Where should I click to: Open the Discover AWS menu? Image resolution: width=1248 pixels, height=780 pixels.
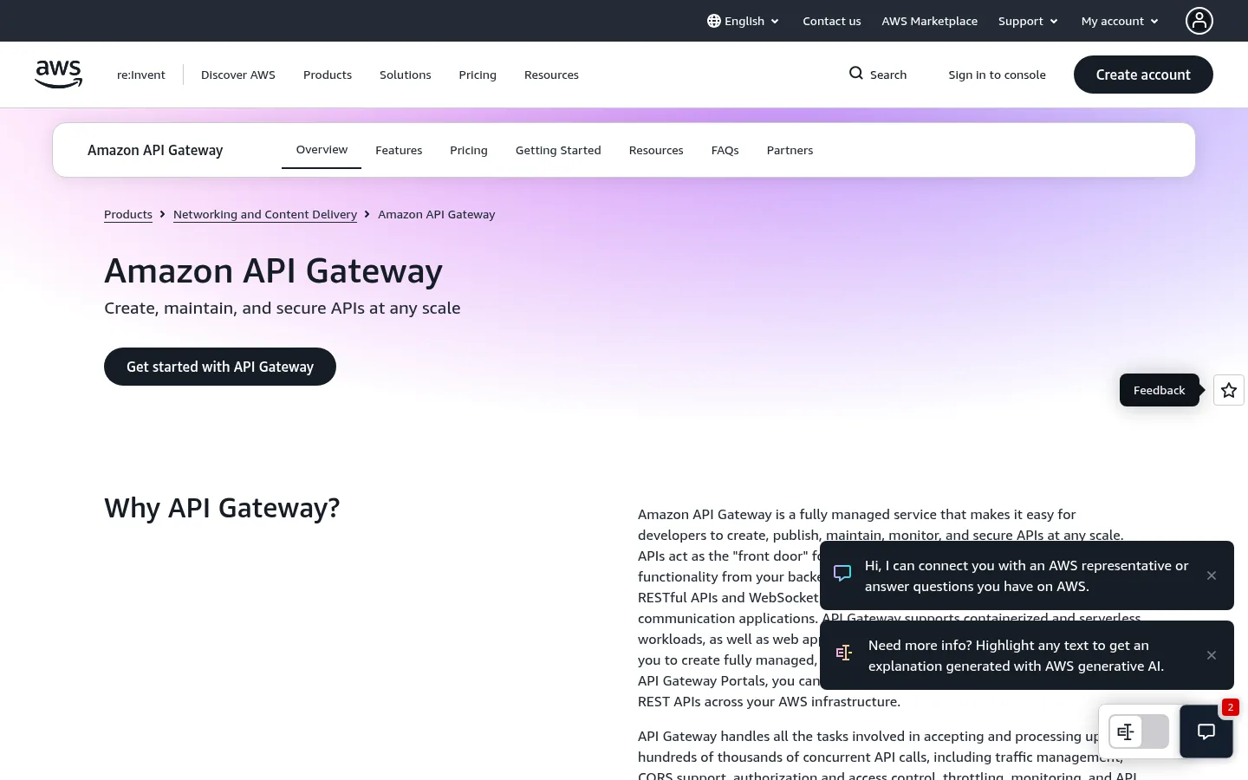click(238, 75)
